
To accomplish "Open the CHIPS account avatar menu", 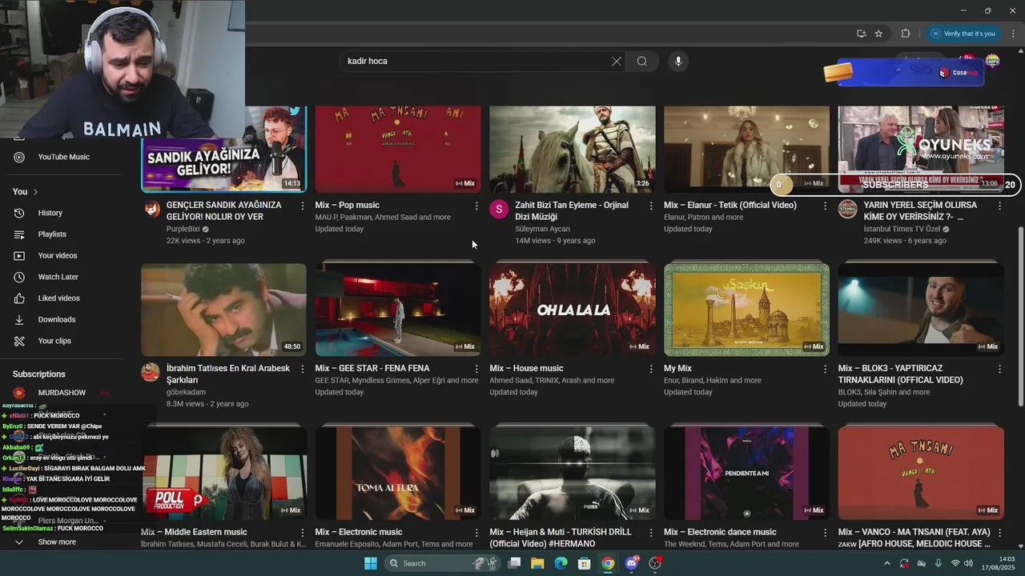I will 992,61.
